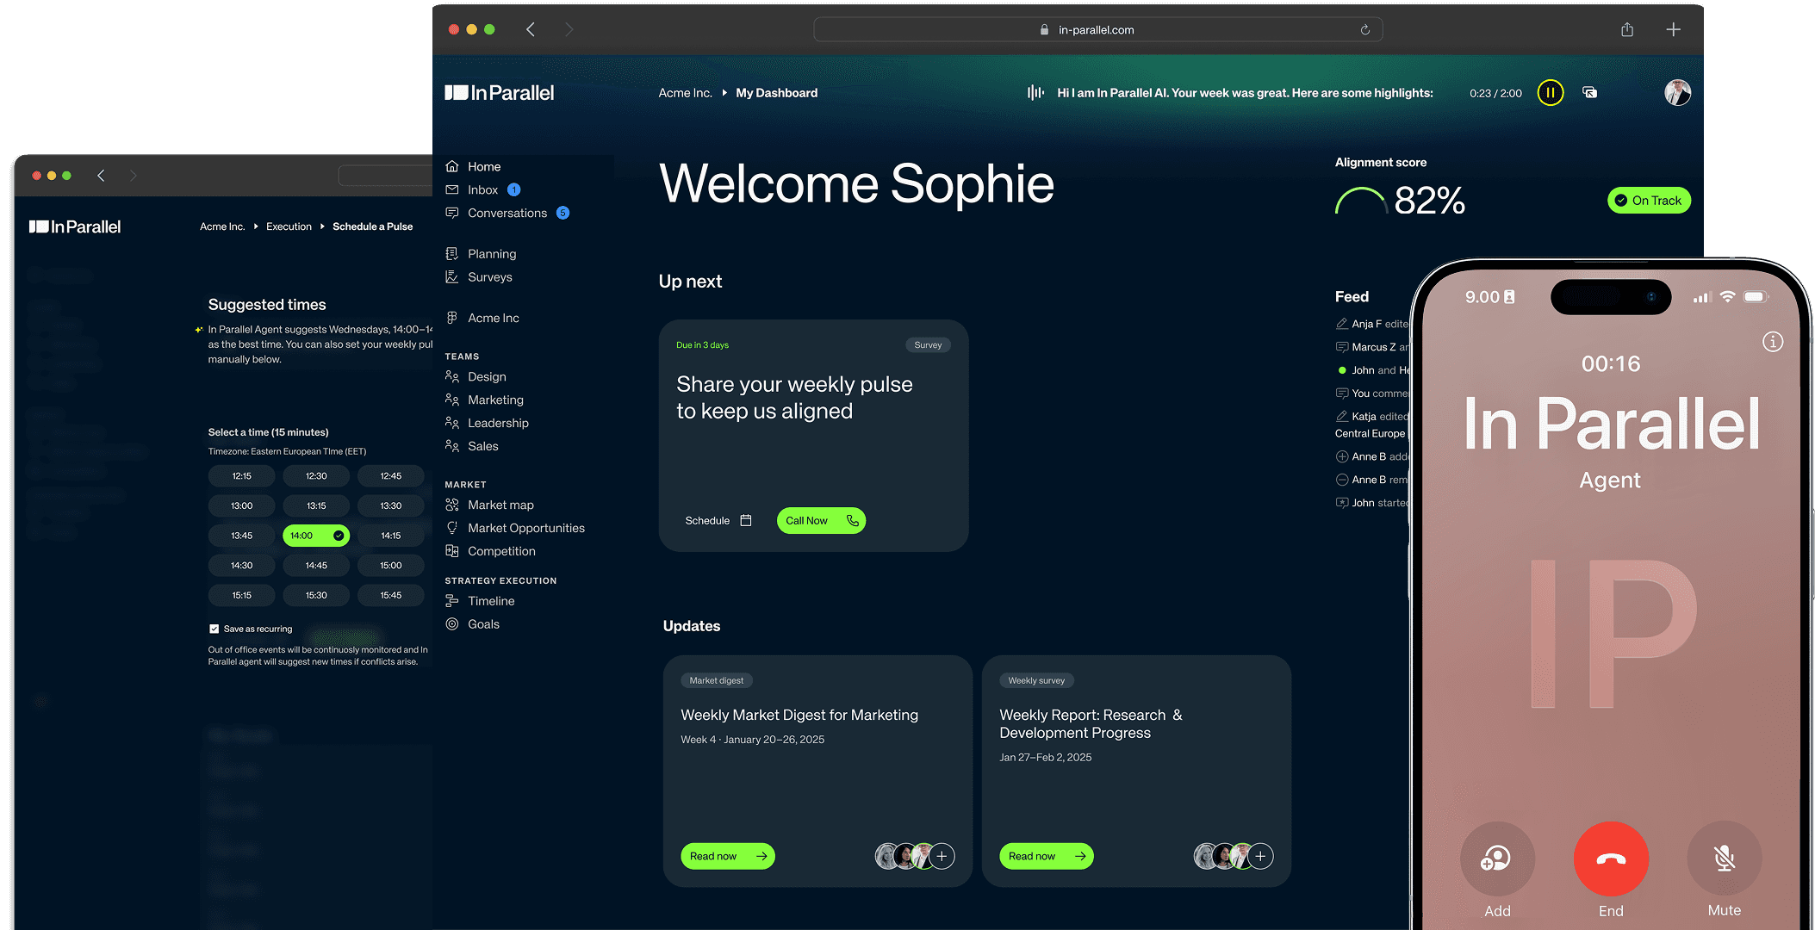Open call info icon on phone
This screenshot has width=1815, height=930.
pos(1772,342)
